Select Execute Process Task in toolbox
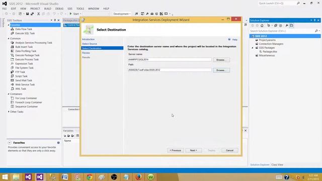Screen dimensions: 322x181 tap(27, 59)
